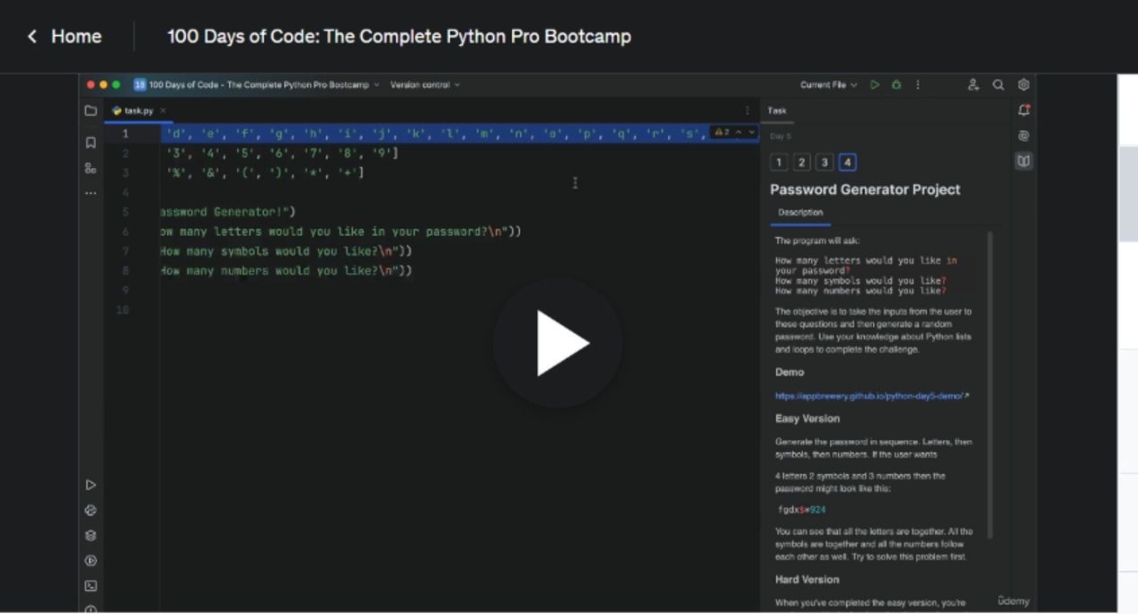
Task: Click line number 1 in the gutter
Action: 126,134
